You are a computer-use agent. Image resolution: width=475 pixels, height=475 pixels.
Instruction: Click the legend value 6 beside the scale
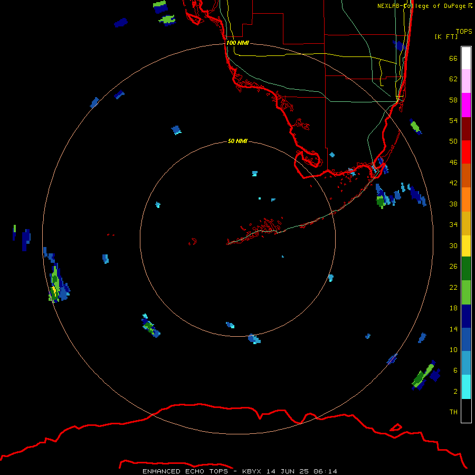click(x=455, y=370)
